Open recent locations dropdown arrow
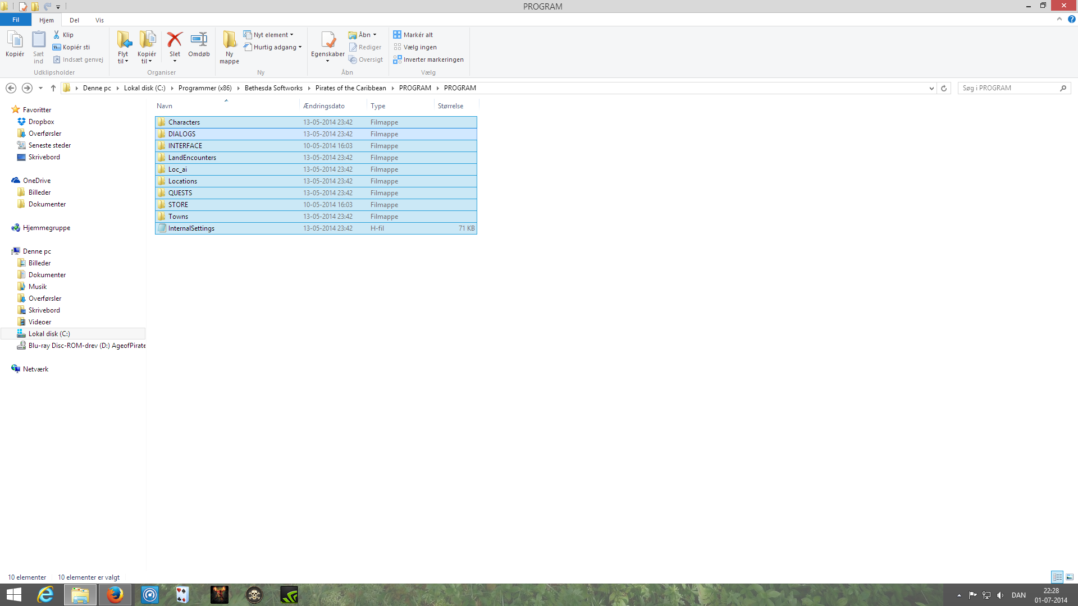1078x606 pixels. click(x=40, y=88)
